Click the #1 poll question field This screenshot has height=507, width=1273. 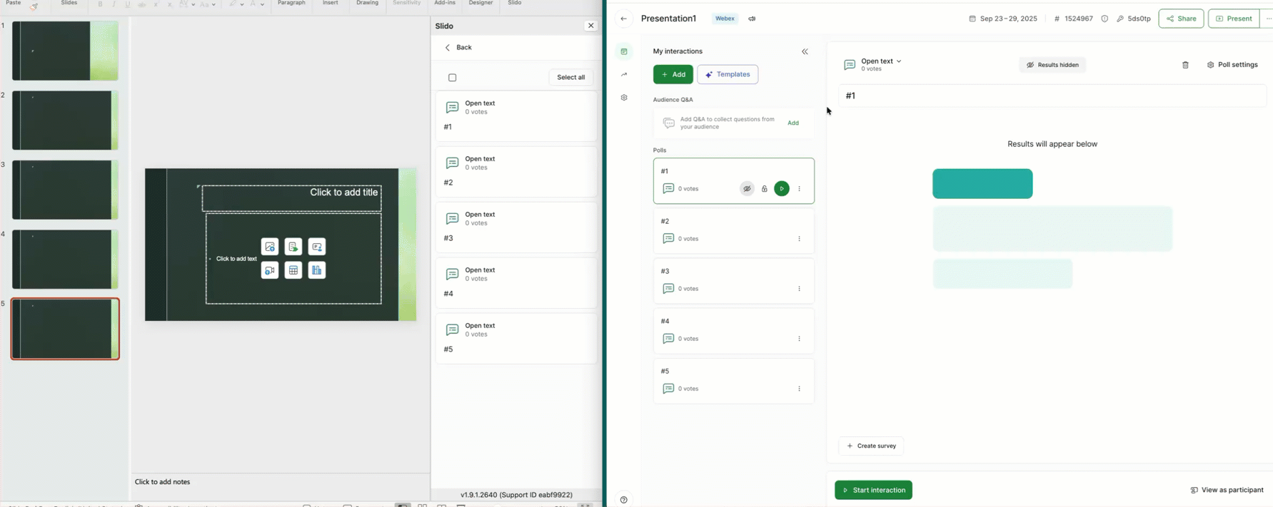(1052, 96)
